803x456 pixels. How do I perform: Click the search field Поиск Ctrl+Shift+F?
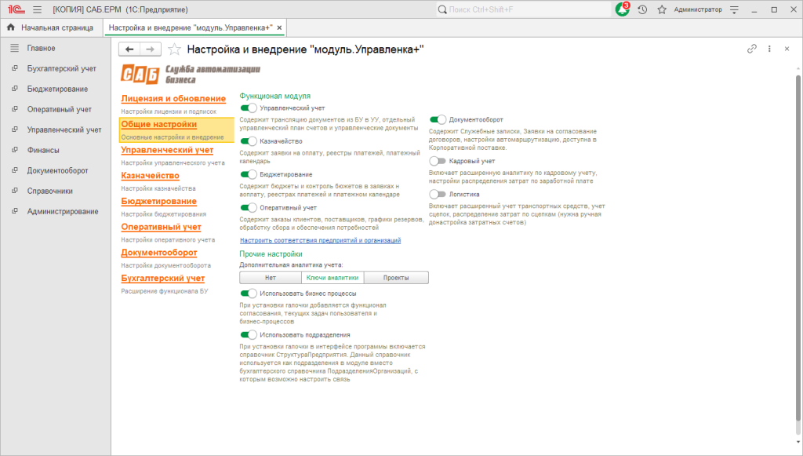(524, 9)
